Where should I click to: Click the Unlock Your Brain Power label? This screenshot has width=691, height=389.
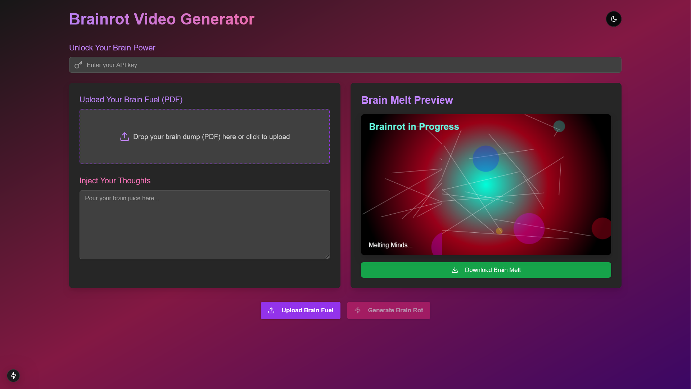click(x=112, y=48)
